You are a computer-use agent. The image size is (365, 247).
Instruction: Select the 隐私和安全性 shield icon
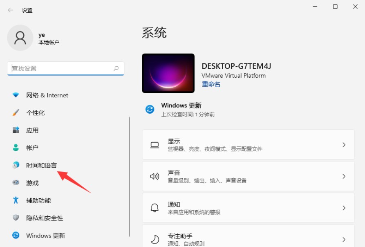tap(15, 218)
